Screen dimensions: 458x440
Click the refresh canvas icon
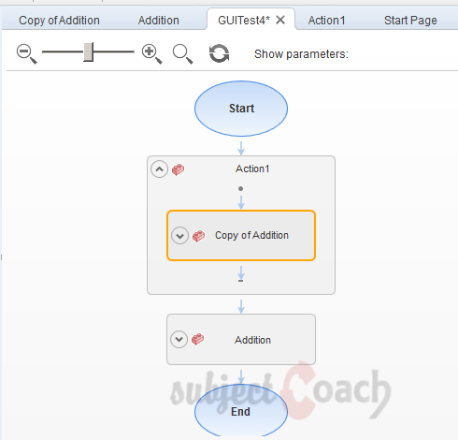(x=219, y=53)
